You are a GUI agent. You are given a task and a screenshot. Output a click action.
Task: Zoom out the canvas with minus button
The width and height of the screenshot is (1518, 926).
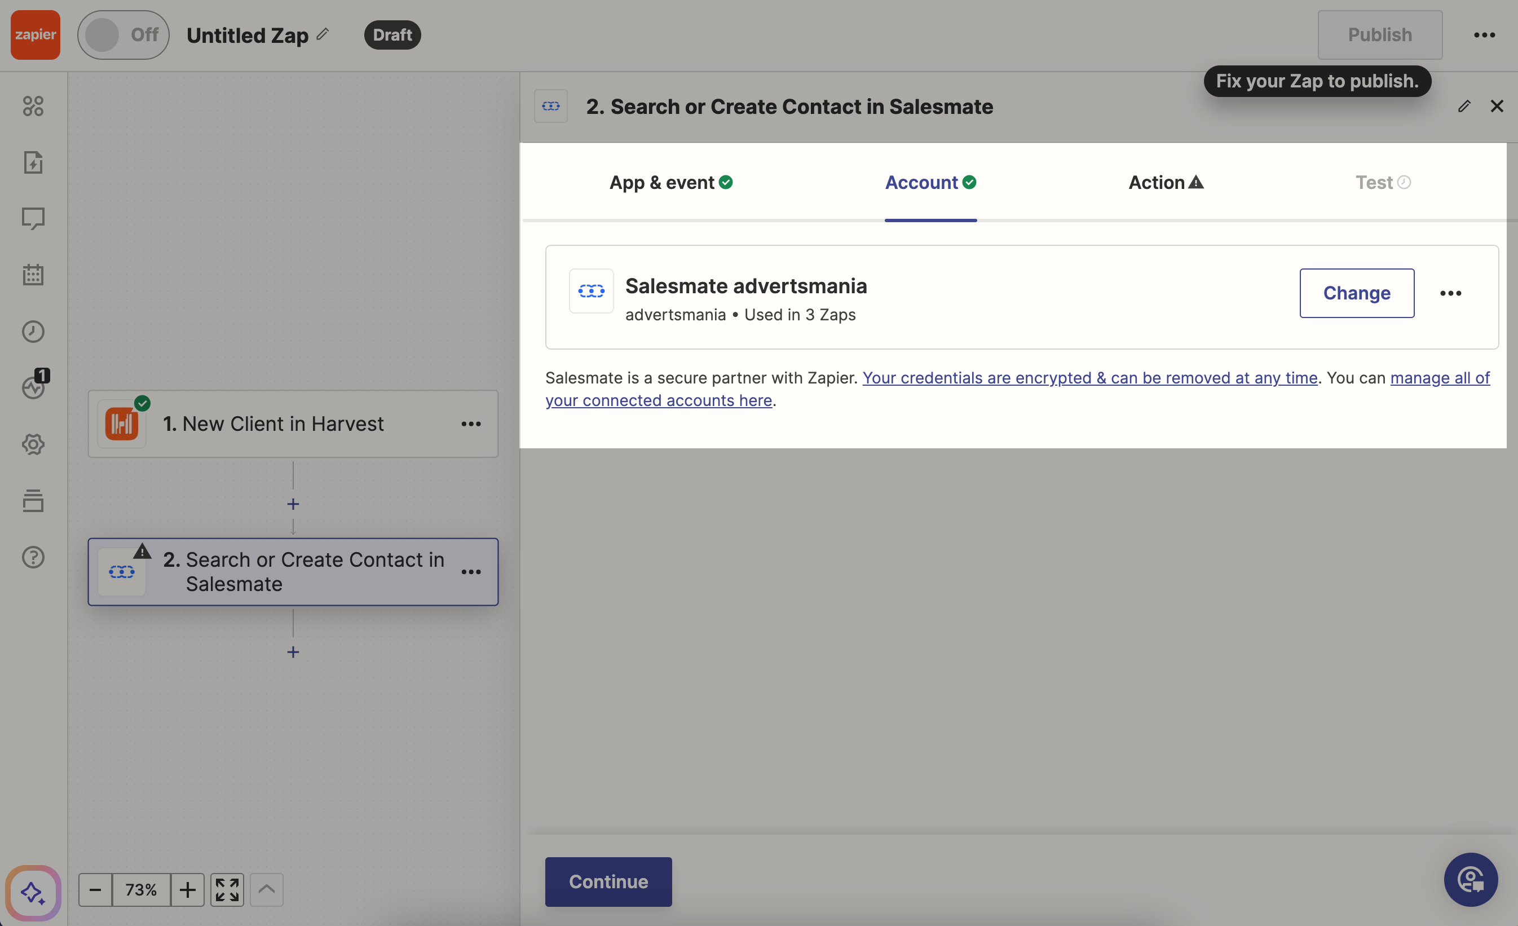click(95, 890)
